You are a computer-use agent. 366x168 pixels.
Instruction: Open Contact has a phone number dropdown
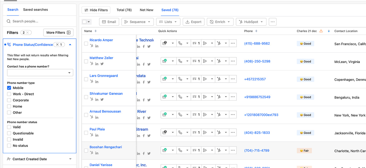[x=40, y=73]
